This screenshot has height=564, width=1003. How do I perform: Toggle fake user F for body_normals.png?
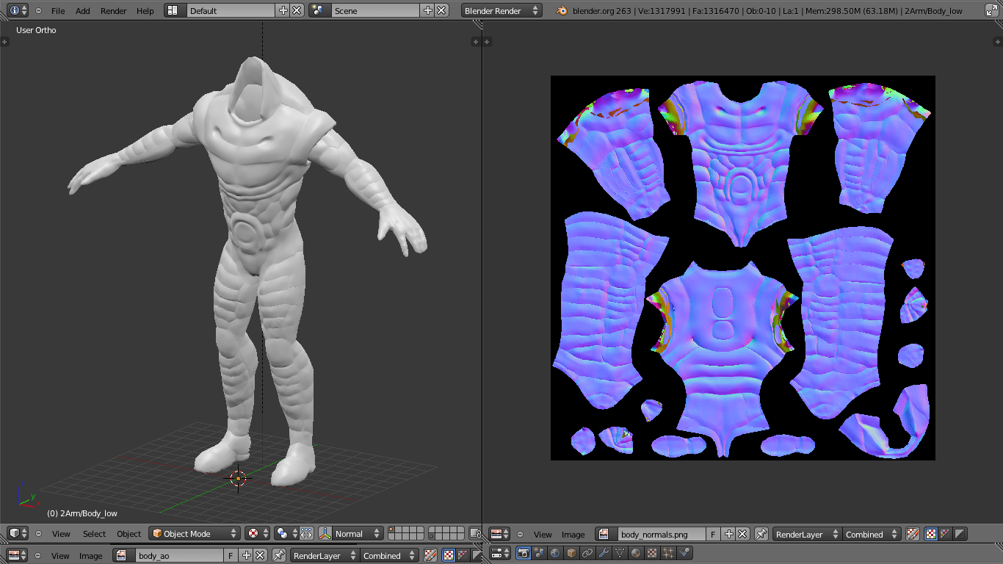coord(713,534)
